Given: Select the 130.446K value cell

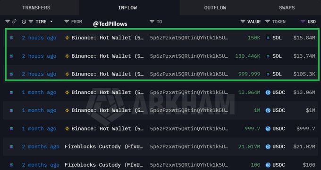Looking at the screenshot, I should pos(248,56).
